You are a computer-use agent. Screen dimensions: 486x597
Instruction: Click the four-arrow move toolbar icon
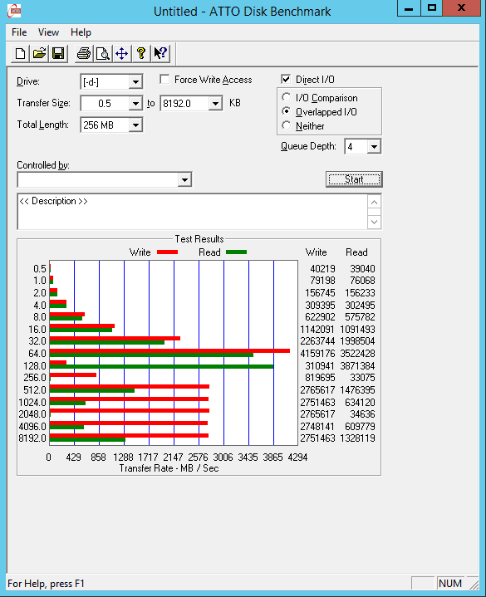click(121, 53)
